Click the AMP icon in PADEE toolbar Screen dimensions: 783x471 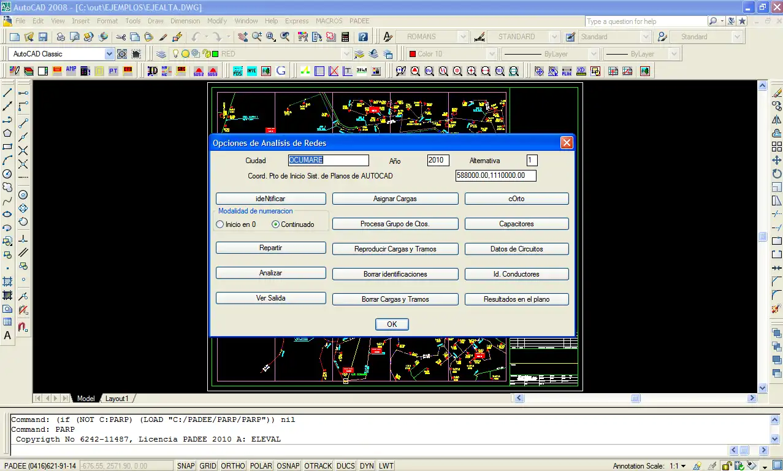[x=71, y=71]
